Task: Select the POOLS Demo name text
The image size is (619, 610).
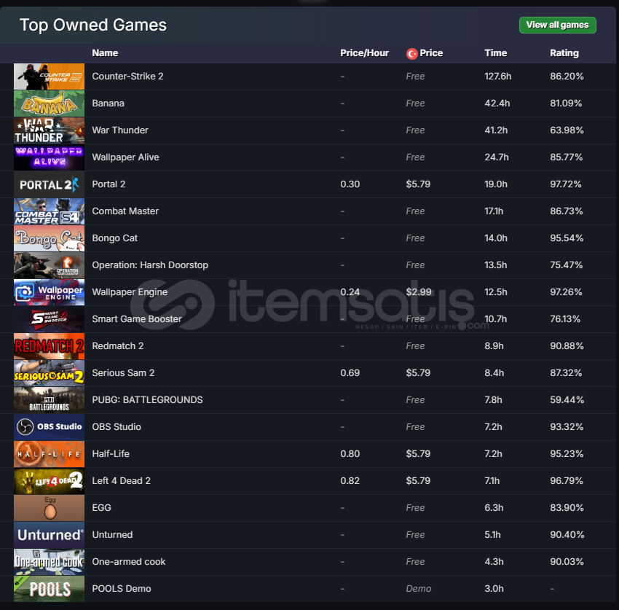Action: [122, 588]
